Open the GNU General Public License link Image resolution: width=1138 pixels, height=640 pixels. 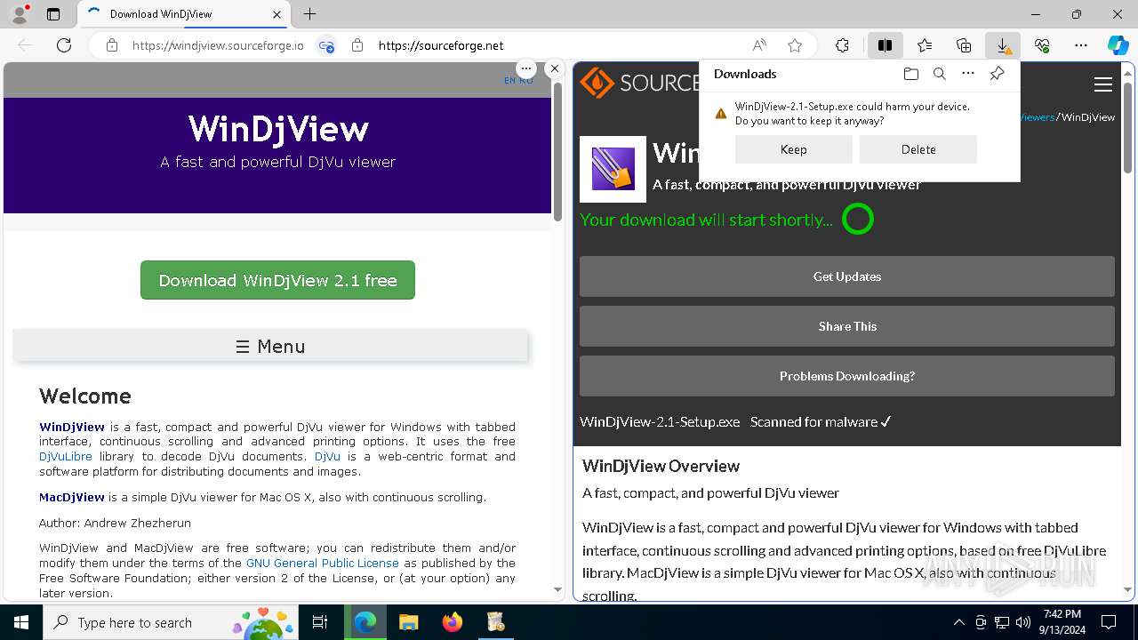[323, 563]
